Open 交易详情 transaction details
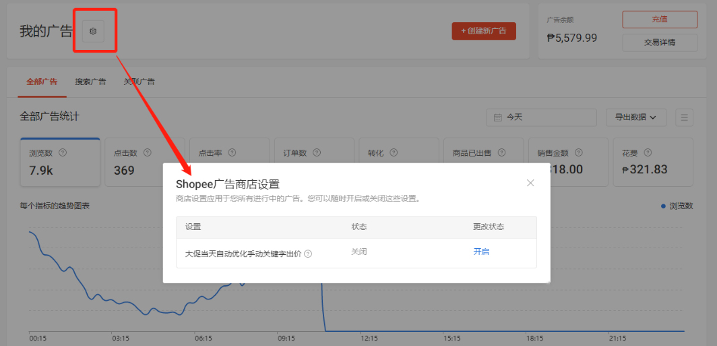Image resolution: width=717 pixels, height=346 pixels. [659, 42]
